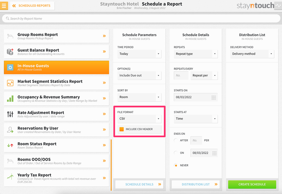Click the Rooms OOO/OOS bed icon
Viewport: 282px width, 194px height.
[x=10, y=161]
